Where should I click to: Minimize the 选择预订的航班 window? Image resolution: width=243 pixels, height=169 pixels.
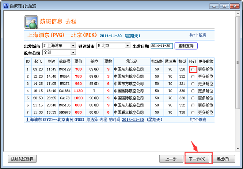click(214, 6)
